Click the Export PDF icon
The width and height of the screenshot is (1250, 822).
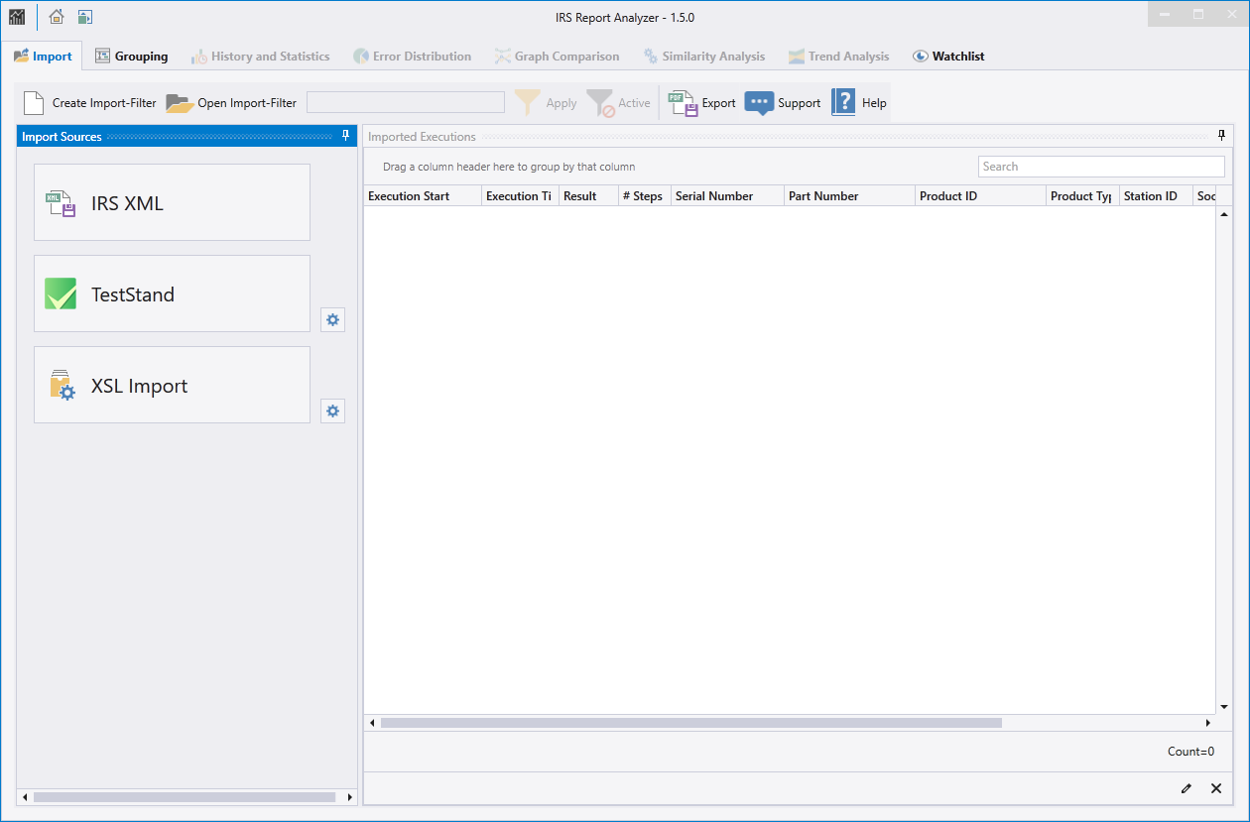tap(683, 103)
